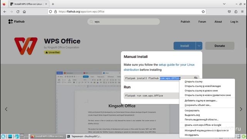Click the green logout icon in tray
The width and height of the screenshot is (247, 139).
coord(244,136)
